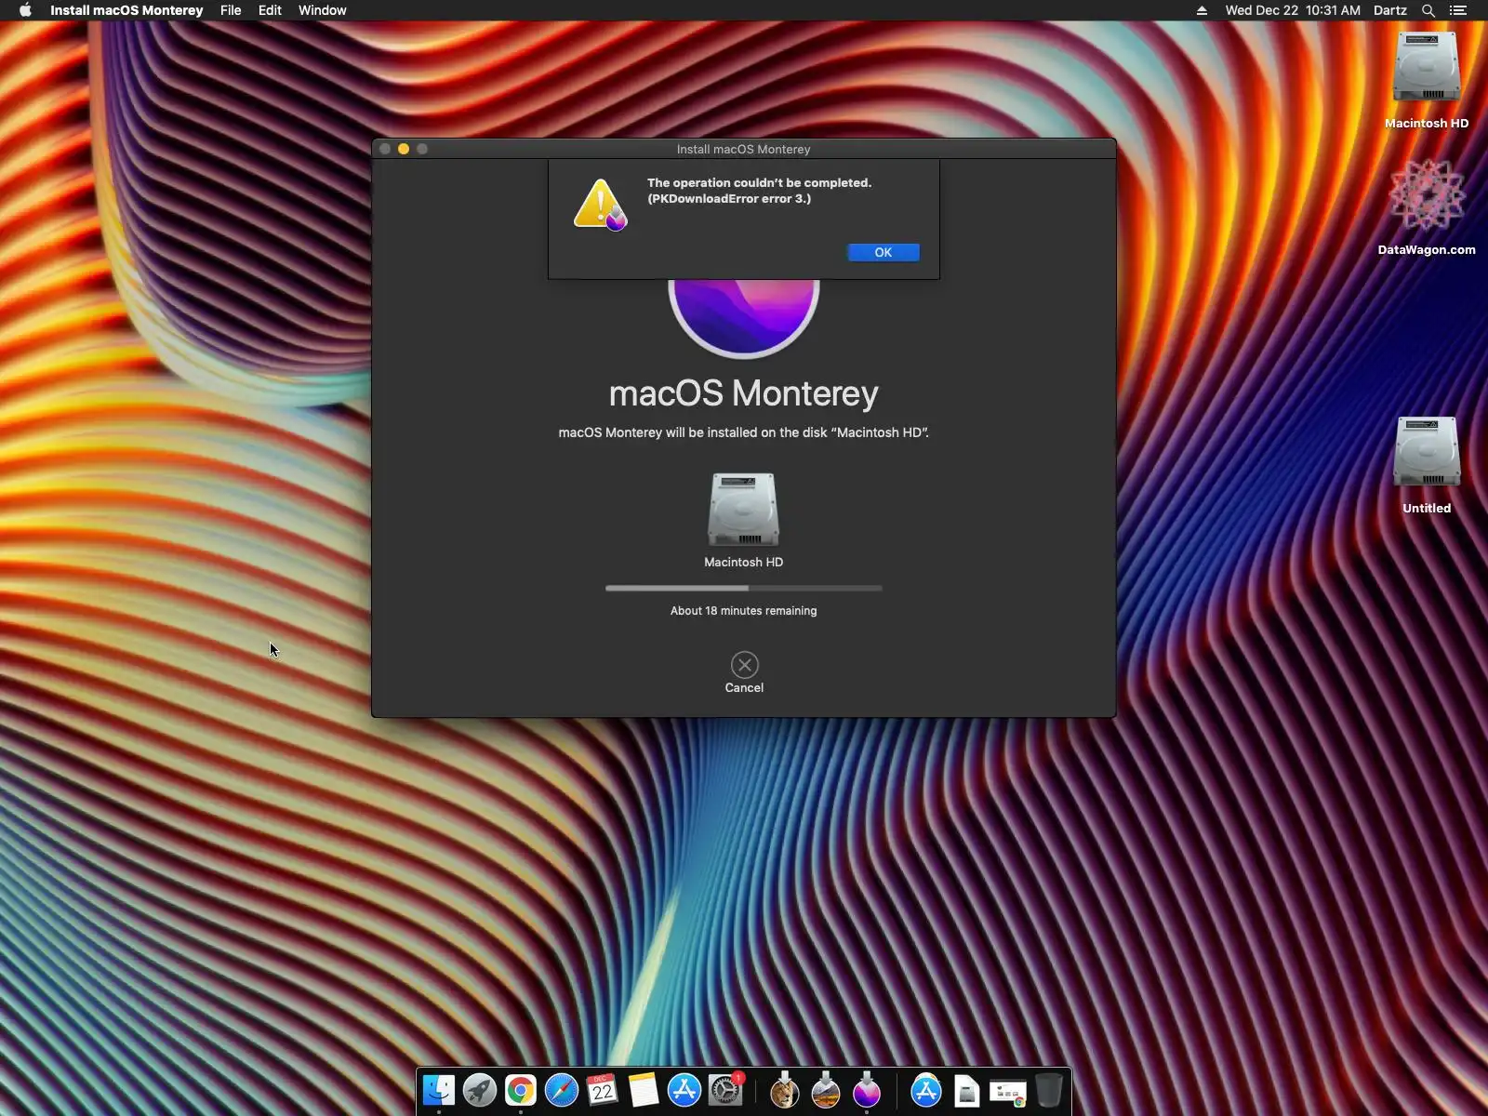
Task: Click the "will be installed on the disk" text
Action: click(x=746, y=432)
